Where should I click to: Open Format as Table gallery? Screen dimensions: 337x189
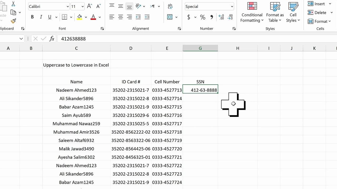275,12
